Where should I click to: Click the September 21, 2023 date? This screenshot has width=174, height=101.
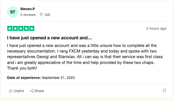pos(58,78)
